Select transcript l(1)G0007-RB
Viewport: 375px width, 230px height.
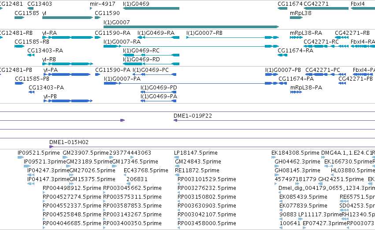pyautogui.click(x=204, y=33)
